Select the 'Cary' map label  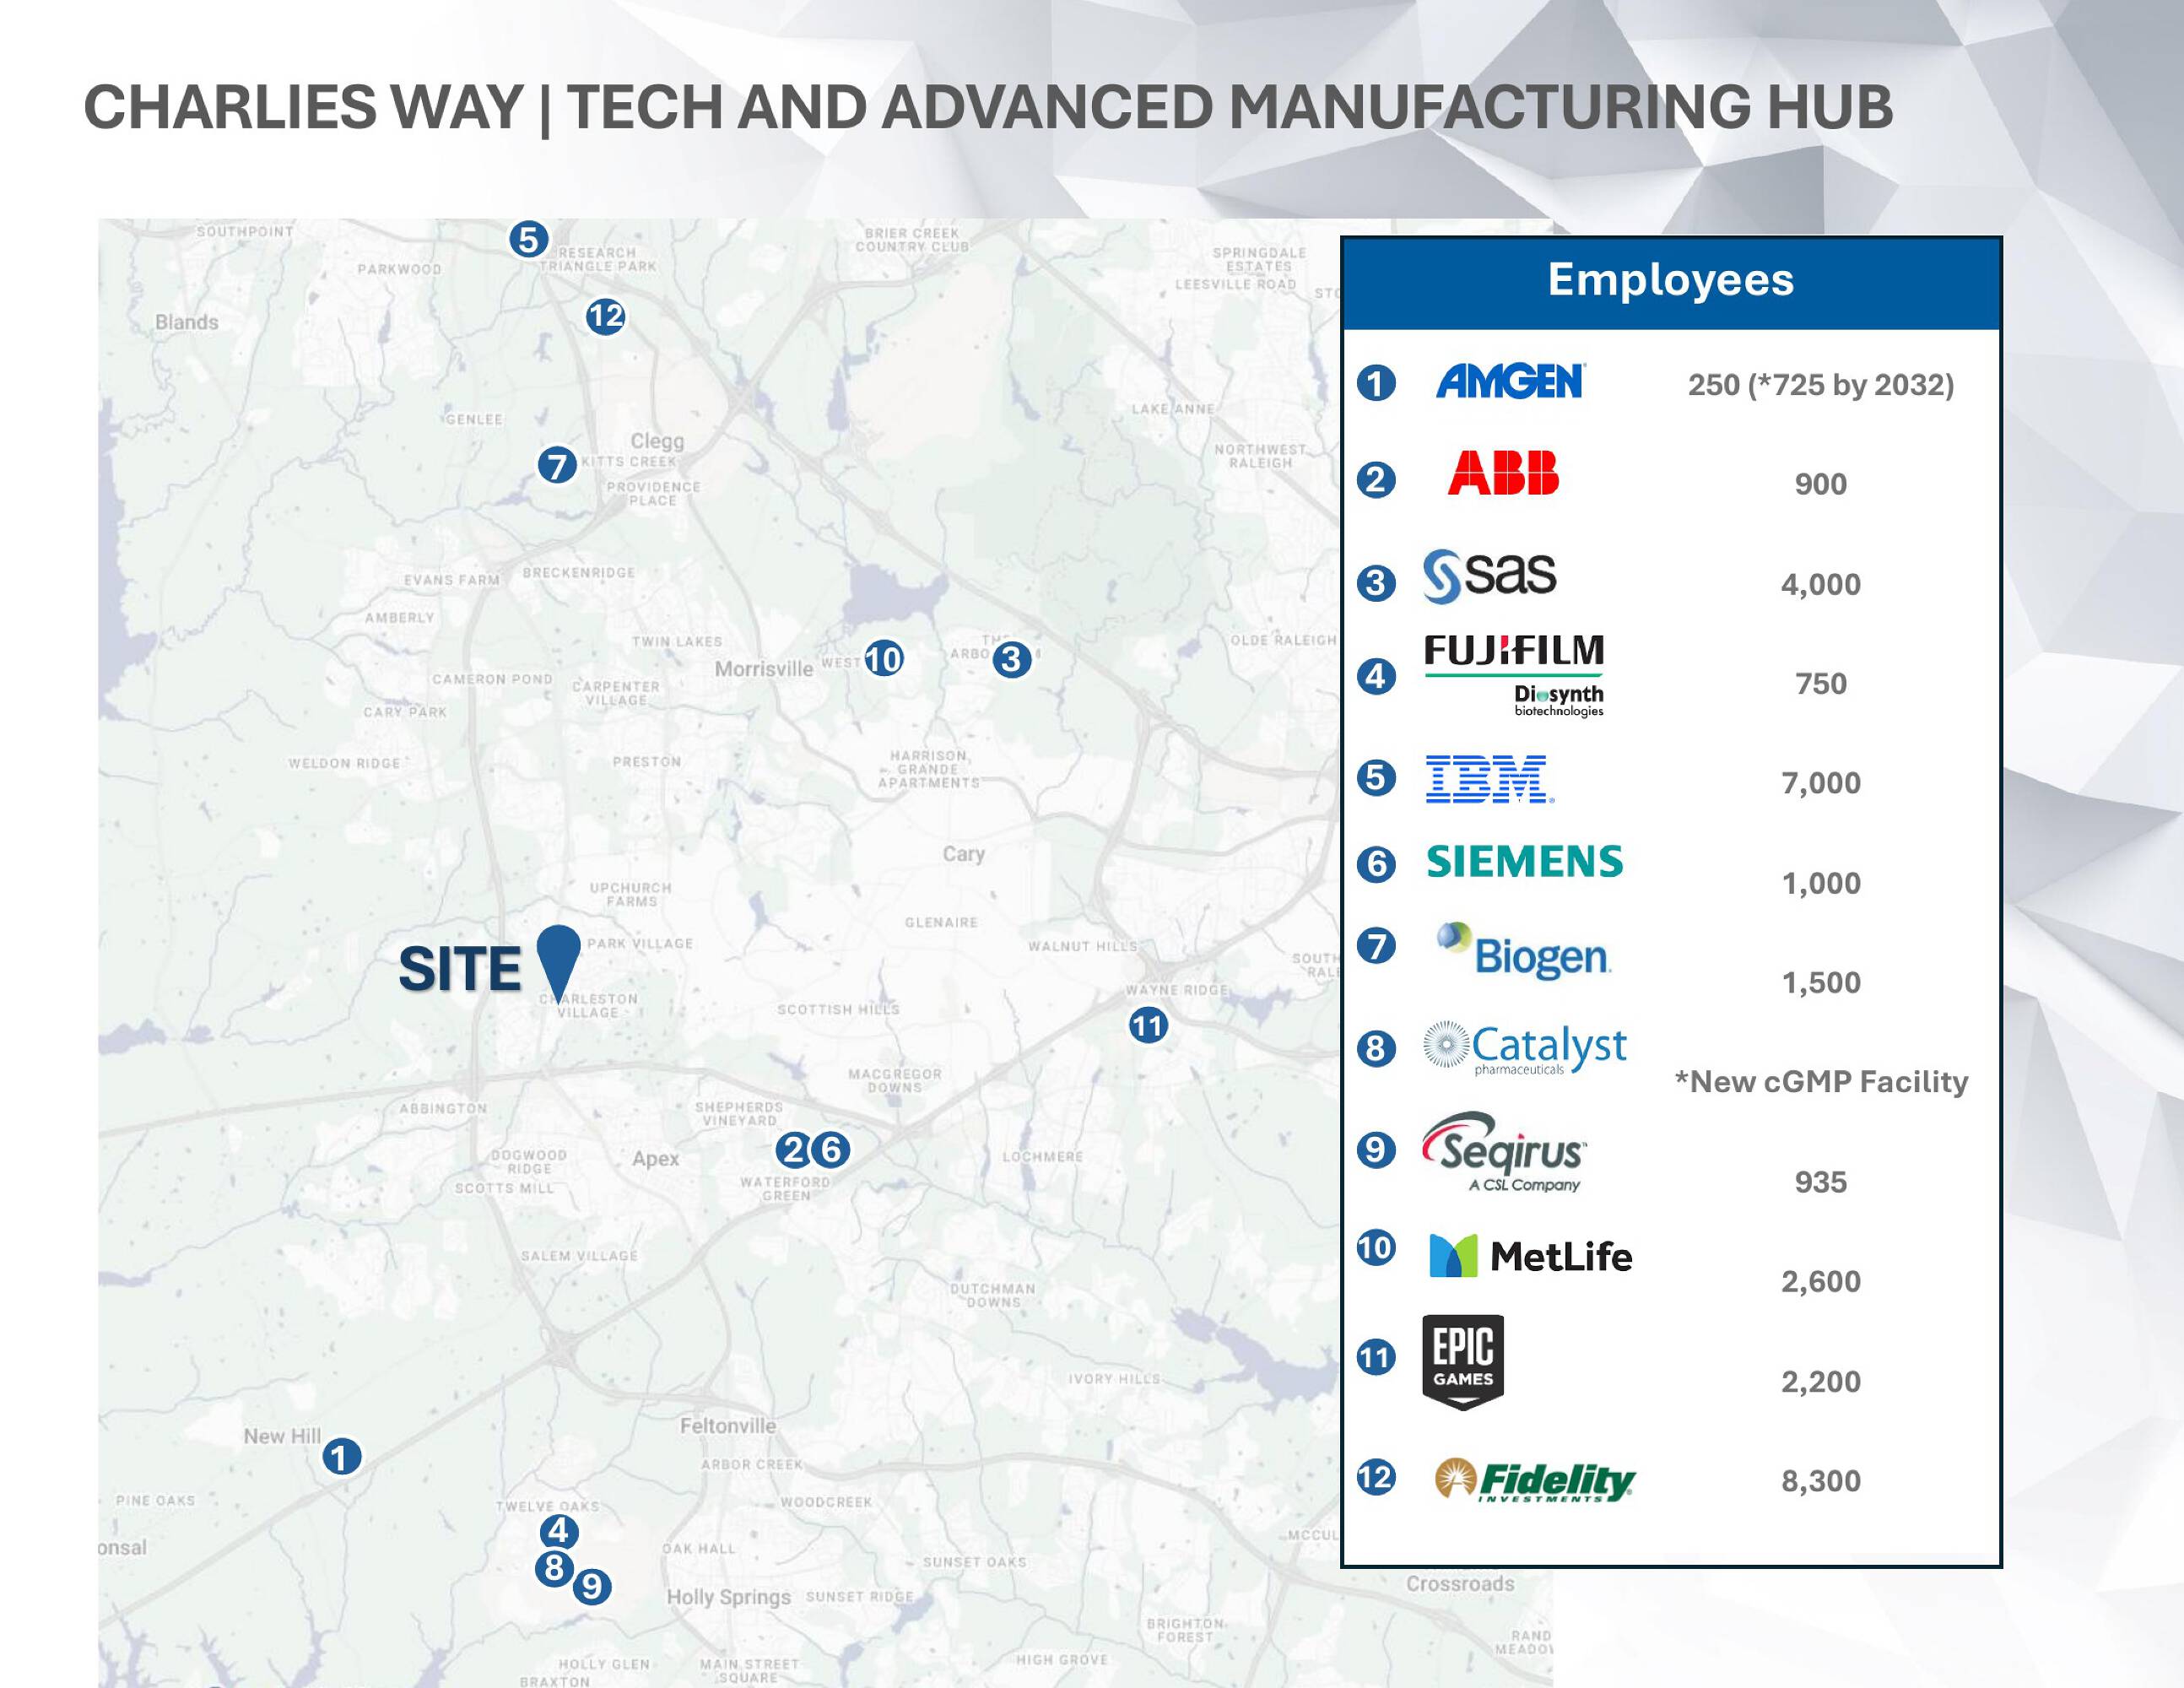[964, 854]
